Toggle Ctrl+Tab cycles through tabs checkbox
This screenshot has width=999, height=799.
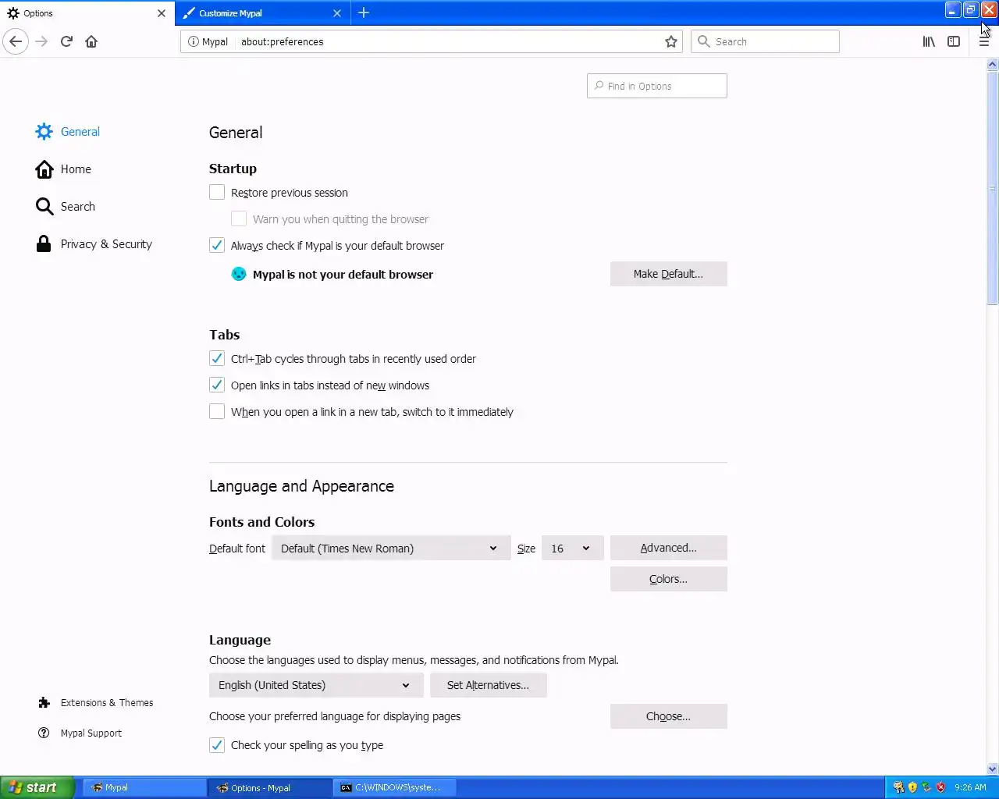[x=217, y=358]
